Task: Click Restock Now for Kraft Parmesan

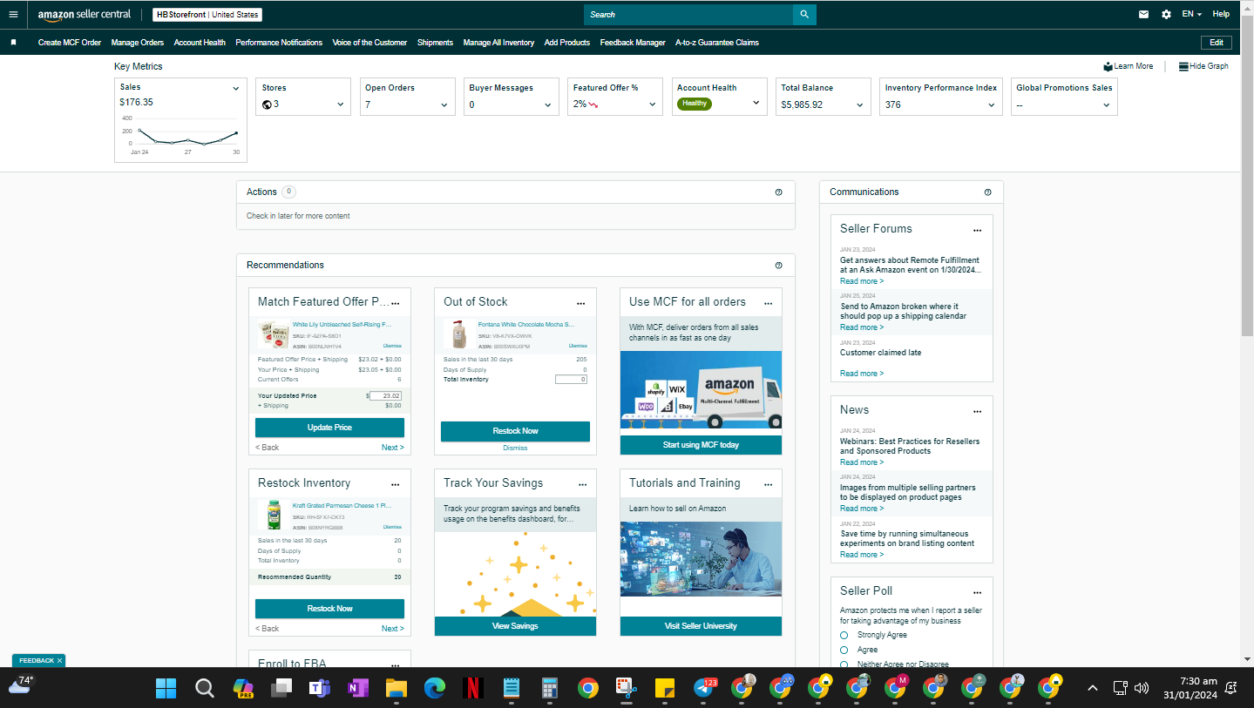Action: (329, 609)
